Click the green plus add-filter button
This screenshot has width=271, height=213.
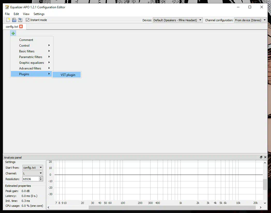tap(13, 33)
